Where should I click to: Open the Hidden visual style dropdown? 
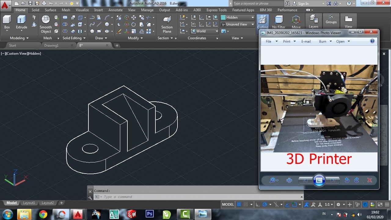pos(237,17)
